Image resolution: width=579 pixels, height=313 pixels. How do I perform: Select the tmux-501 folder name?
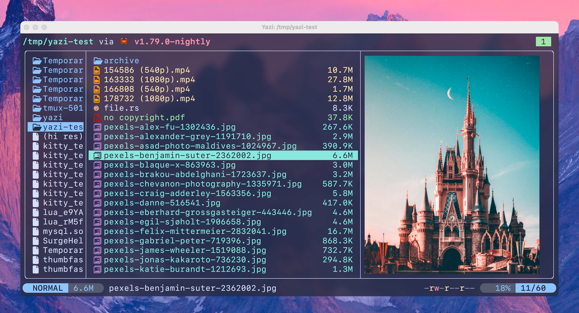pos(63,108)
